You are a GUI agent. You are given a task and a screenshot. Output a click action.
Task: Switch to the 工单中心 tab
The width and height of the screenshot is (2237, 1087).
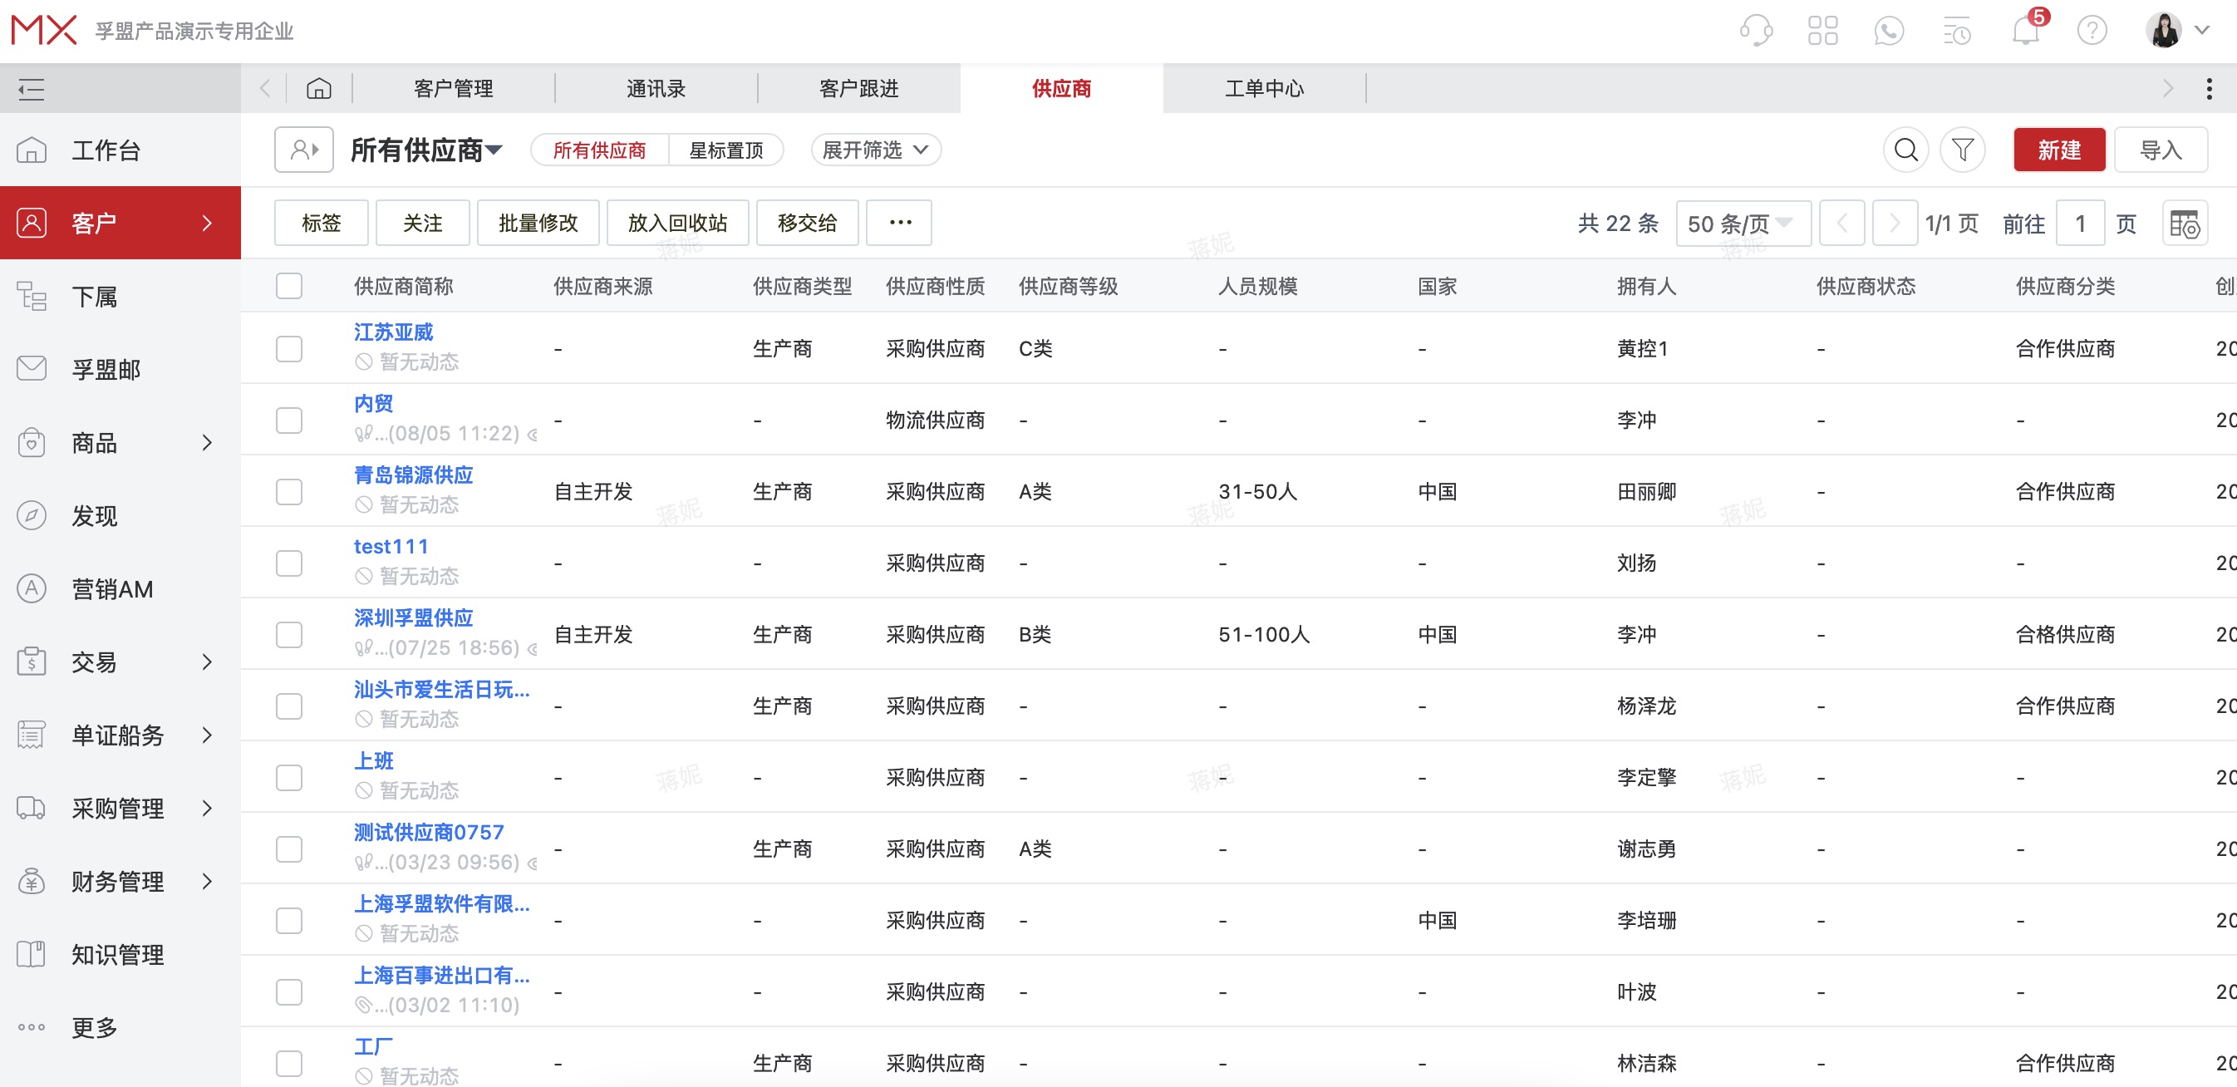pos(1264,88)
